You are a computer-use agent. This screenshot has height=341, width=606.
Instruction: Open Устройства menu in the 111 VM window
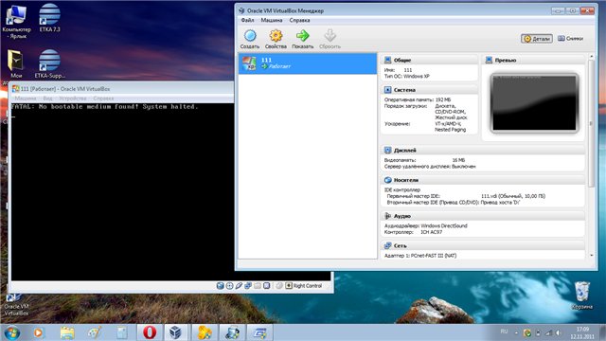[x=73, y=99]
